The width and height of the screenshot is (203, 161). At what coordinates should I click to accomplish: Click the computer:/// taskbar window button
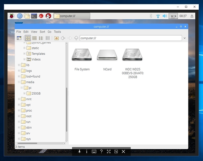pyautogui.click(x=72, y=16)
